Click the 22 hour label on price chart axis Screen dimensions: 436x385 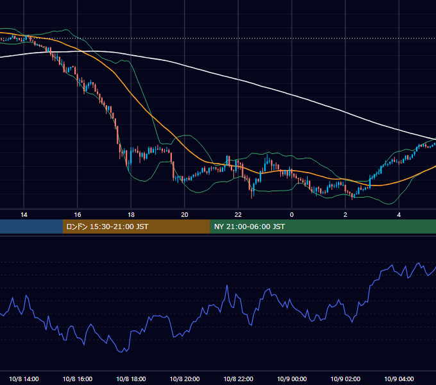pos(238,215)
